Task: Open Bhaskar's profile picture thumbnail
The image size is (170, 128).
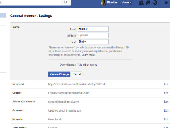Action: click(103, 3)
